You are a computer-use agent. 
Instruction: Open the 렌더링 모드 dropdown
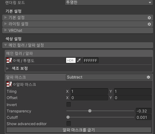[109, 2]
